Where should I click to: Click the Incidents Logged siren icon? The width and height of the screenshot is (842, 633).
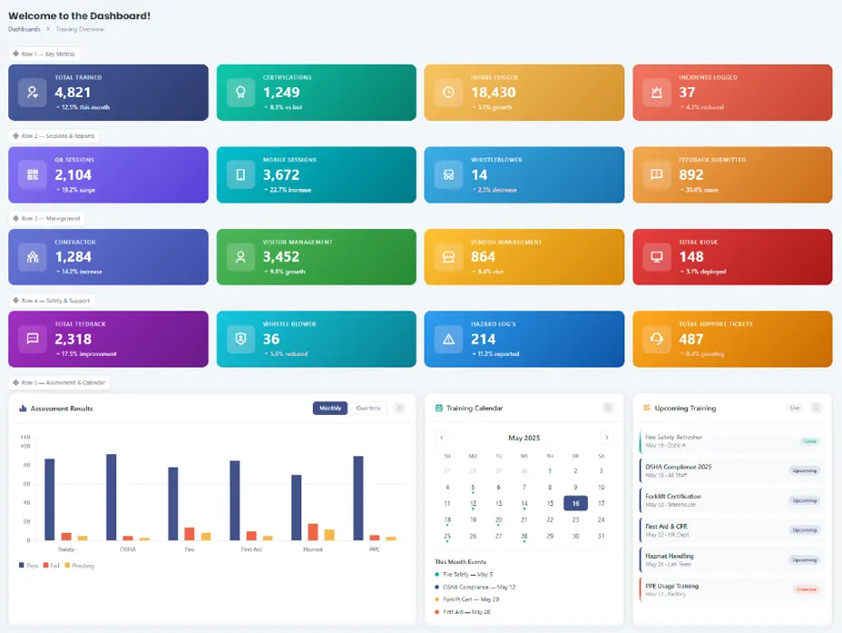tap(656, 93)
